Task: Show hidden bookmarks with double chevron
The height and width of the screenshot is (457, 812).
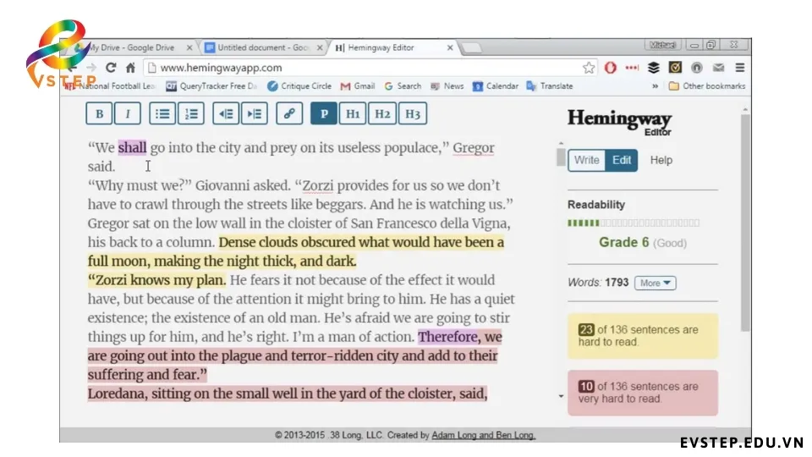Action: click(x=655, y=86)
